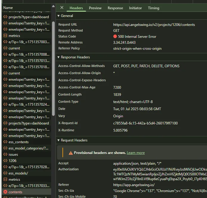Switch to the Preview tab

click(x=95, y=8)
